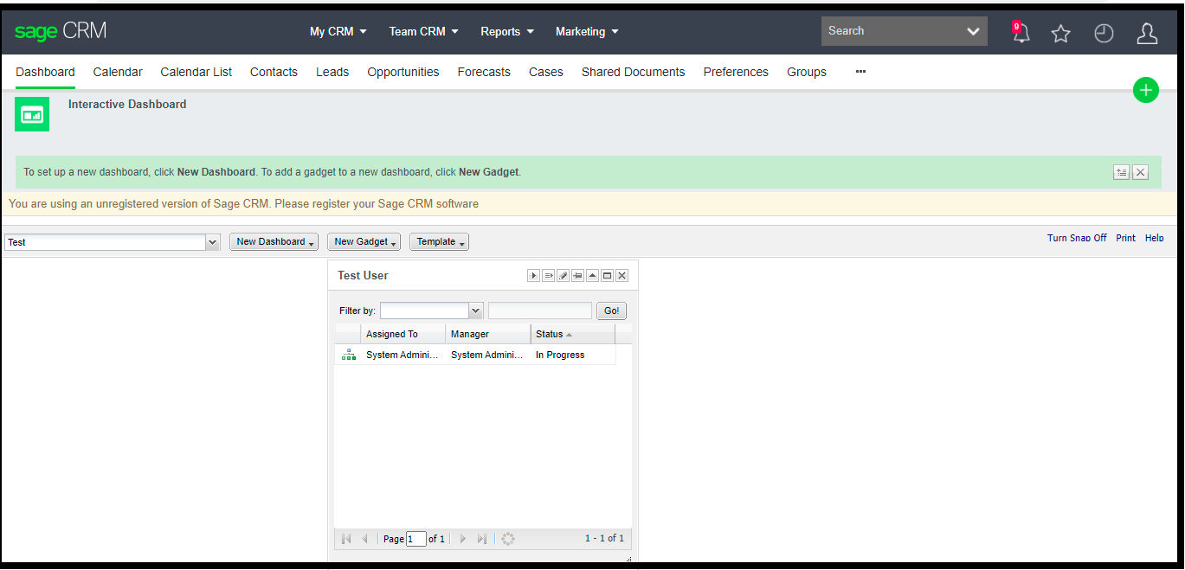Open the New Gadget dropdown button
1185x570 pixels.
click(x=364, y=242)
